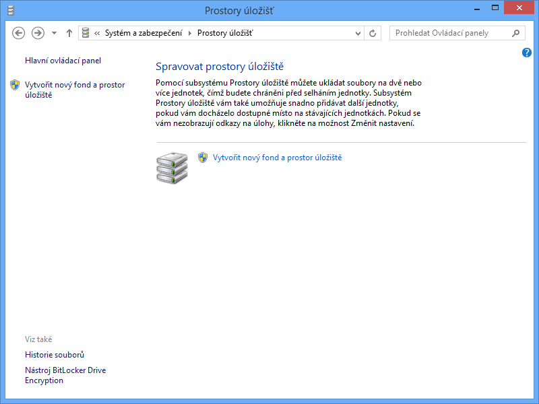Go up one level with the Up arrow
The height and width of the screenshot is (404, 539).
(69, 33)
